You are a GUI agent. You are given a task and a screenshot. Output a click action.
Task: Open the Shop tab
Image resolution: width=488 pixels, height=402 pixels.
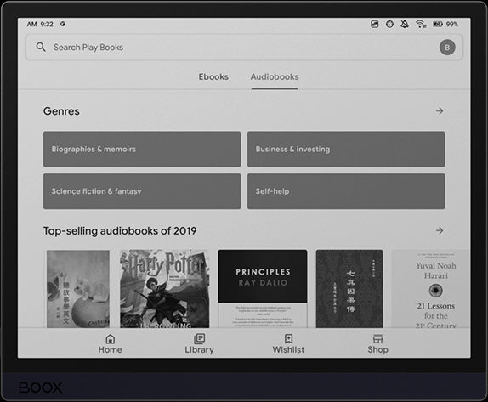(x=377, y=344)
